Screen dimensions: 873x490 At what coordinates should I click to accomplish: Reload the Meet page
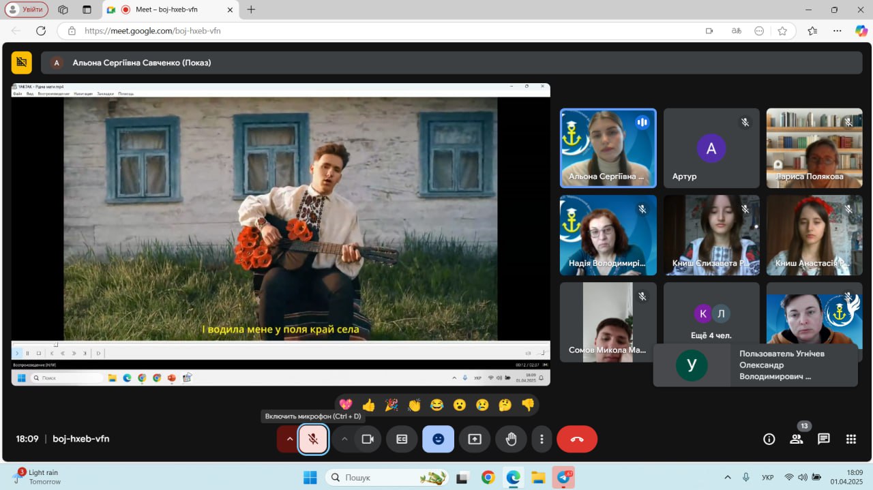point(41,31)
